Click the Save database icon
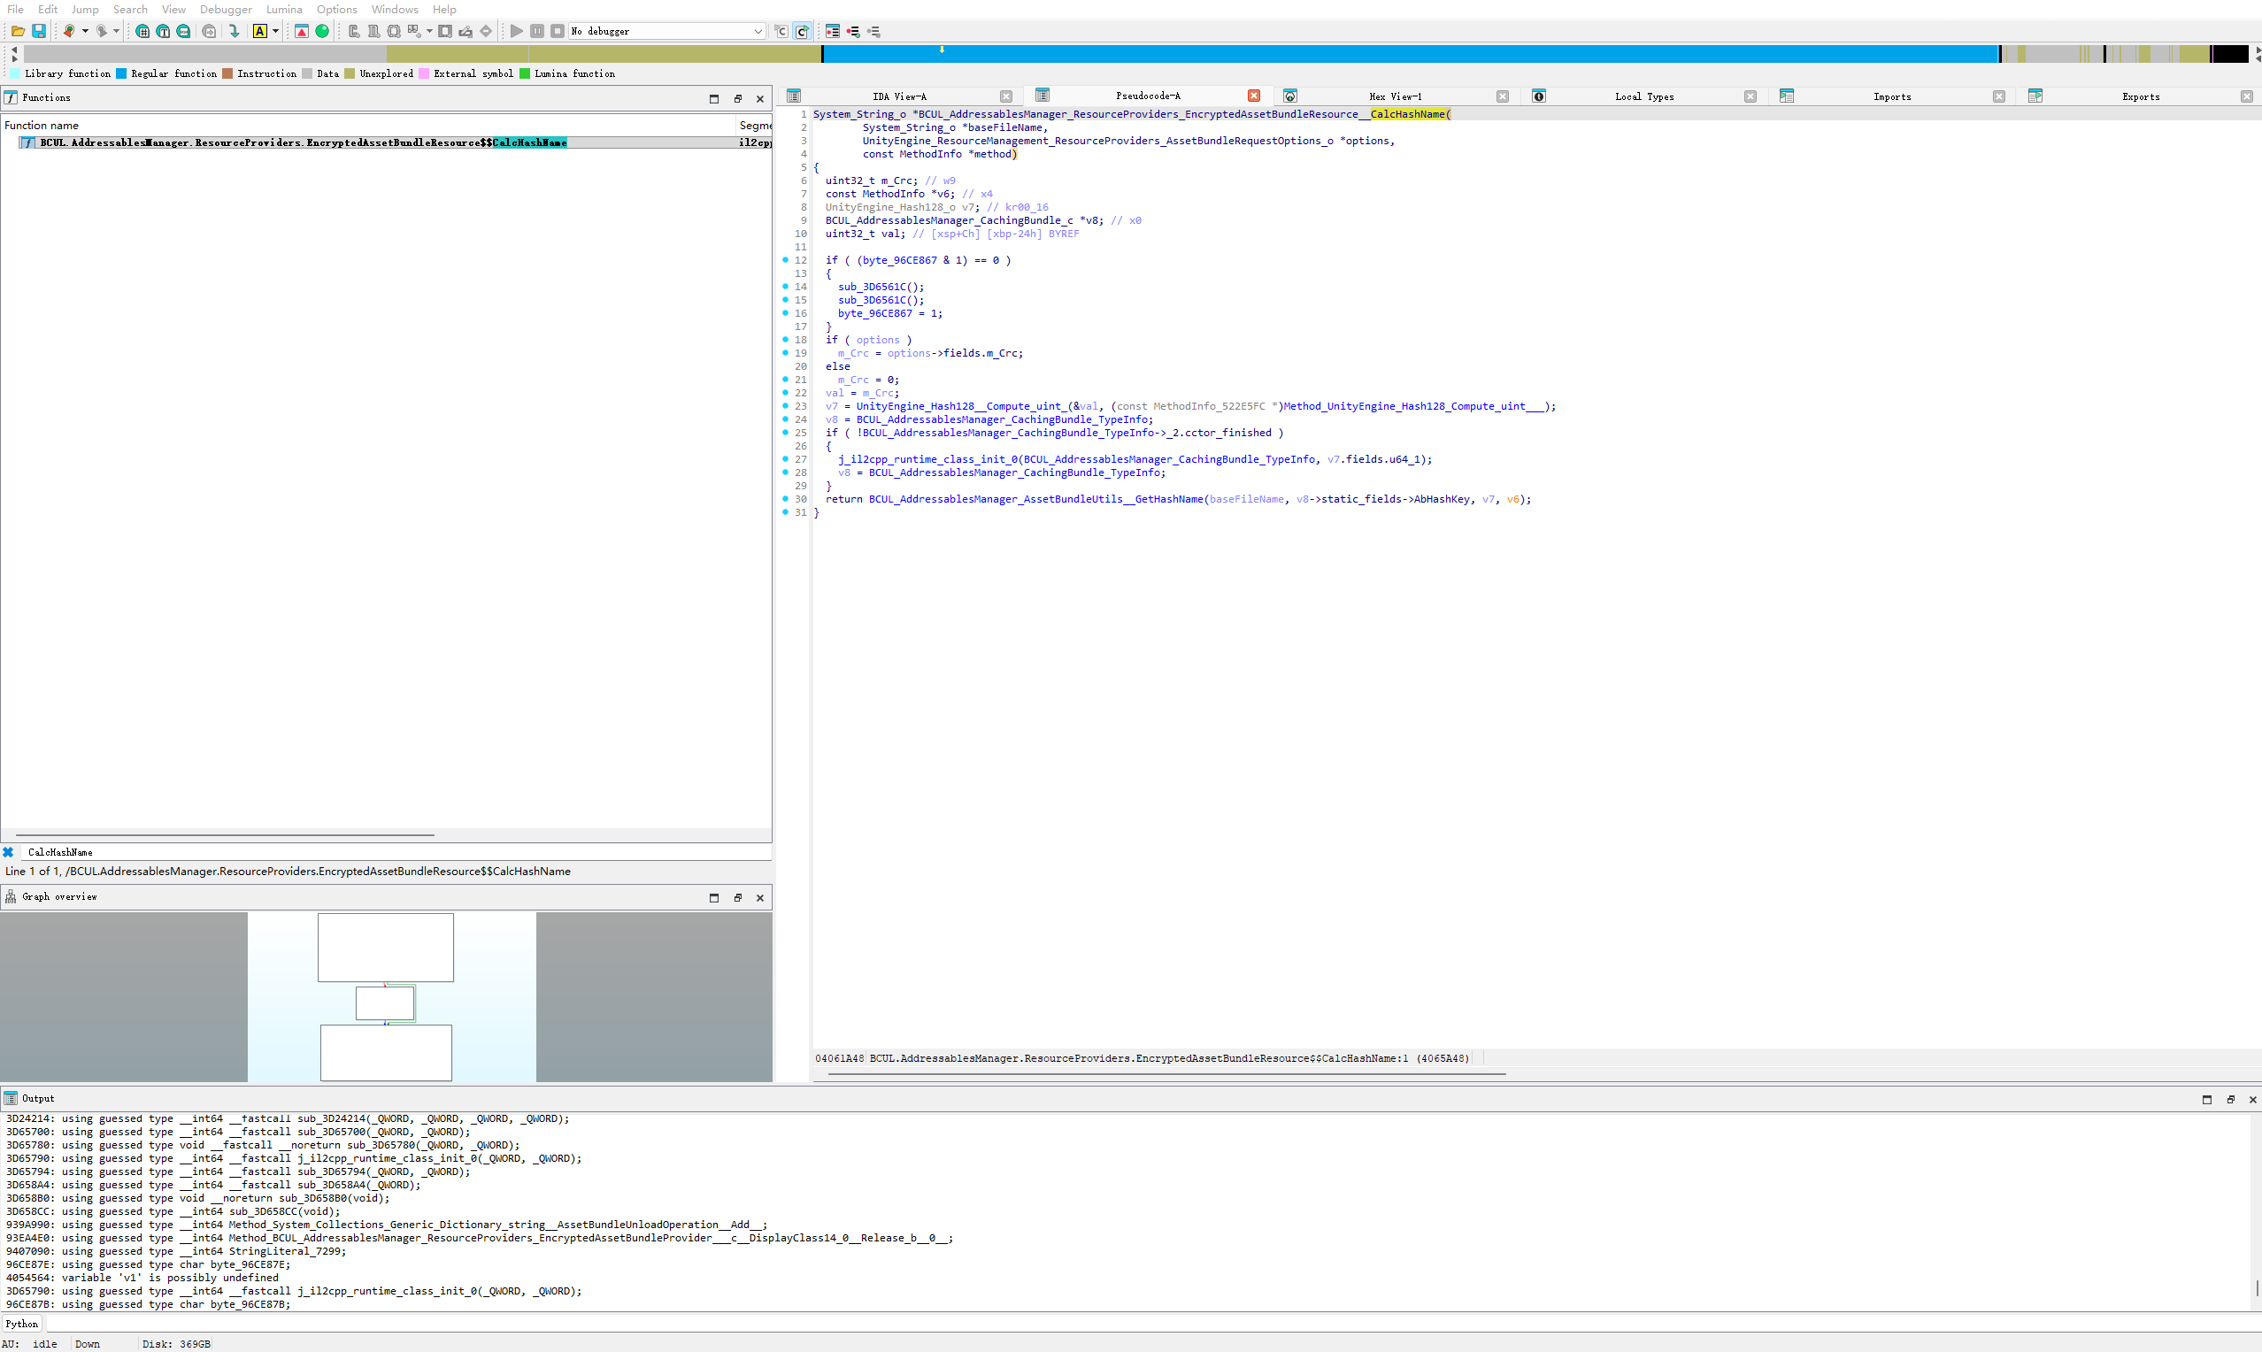 [39, 31]
